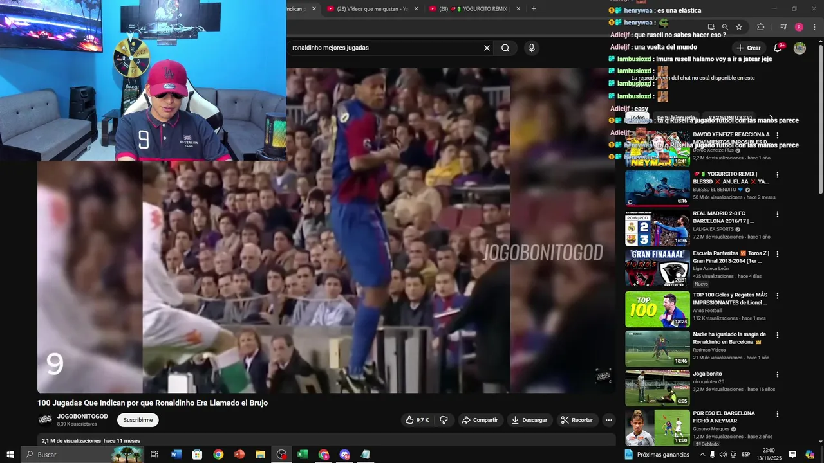Open Chrome extensions puzzle icon
The image size is (824, 463).
[760, 27]
